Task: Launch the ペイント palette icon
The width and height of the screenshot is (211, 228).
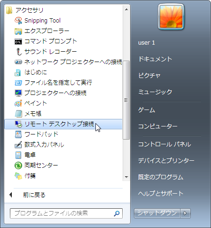Action: point(18,103)
